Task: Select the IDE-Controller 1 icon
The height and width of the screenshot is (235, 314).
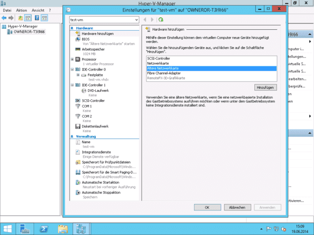Action: click(77, 85)
